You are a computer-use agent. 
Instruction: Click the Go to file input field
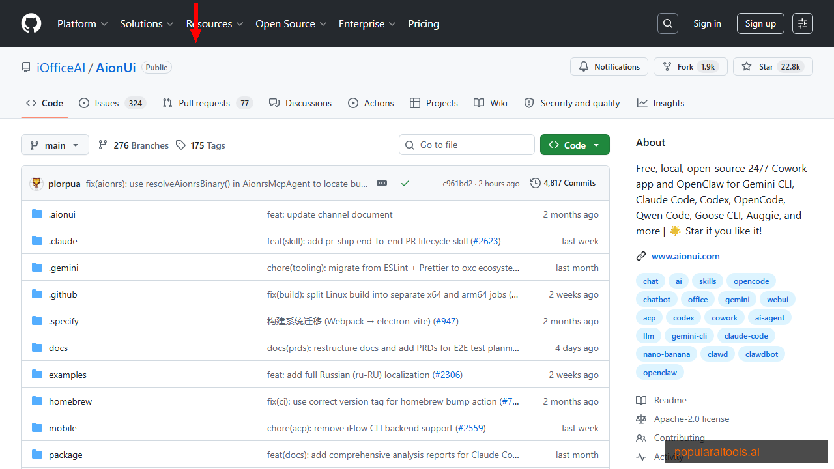click(467, 145)
